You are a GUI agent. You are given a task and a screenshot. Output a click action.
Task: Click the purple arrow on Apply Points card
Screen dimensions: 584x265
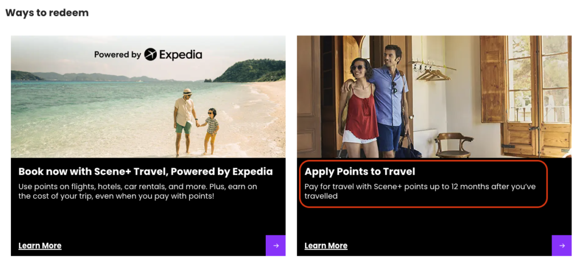561,246
